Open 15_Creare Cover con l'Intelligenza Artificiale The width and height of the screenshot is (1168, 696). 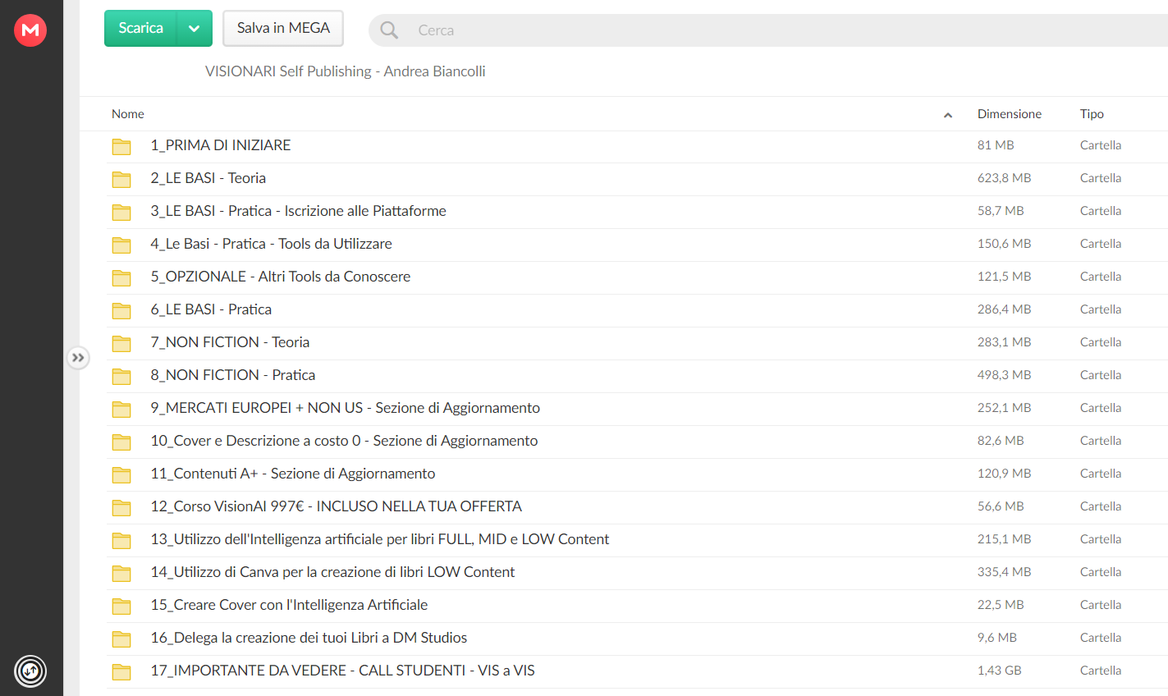coord(289,605)
